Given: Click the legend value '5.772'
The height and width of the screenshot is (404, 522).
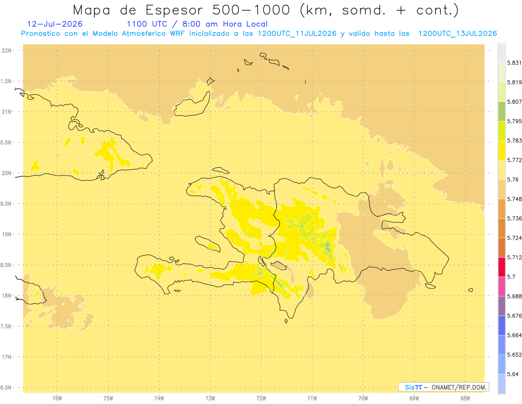Looking at the screenshot, I should (515, 160).
